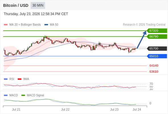Click the MA 20 + Bollinger Bands legend swatch

pyautogui.click(x=6, y=25)
